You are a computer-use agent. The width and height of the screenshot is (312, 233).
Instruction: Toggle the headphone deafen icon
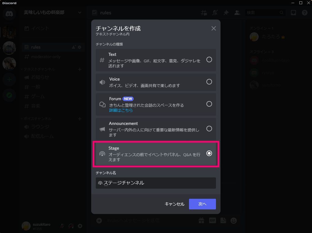click(71, 226)
